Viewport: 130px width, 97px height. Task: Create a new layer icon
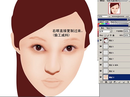click(123, 82)
